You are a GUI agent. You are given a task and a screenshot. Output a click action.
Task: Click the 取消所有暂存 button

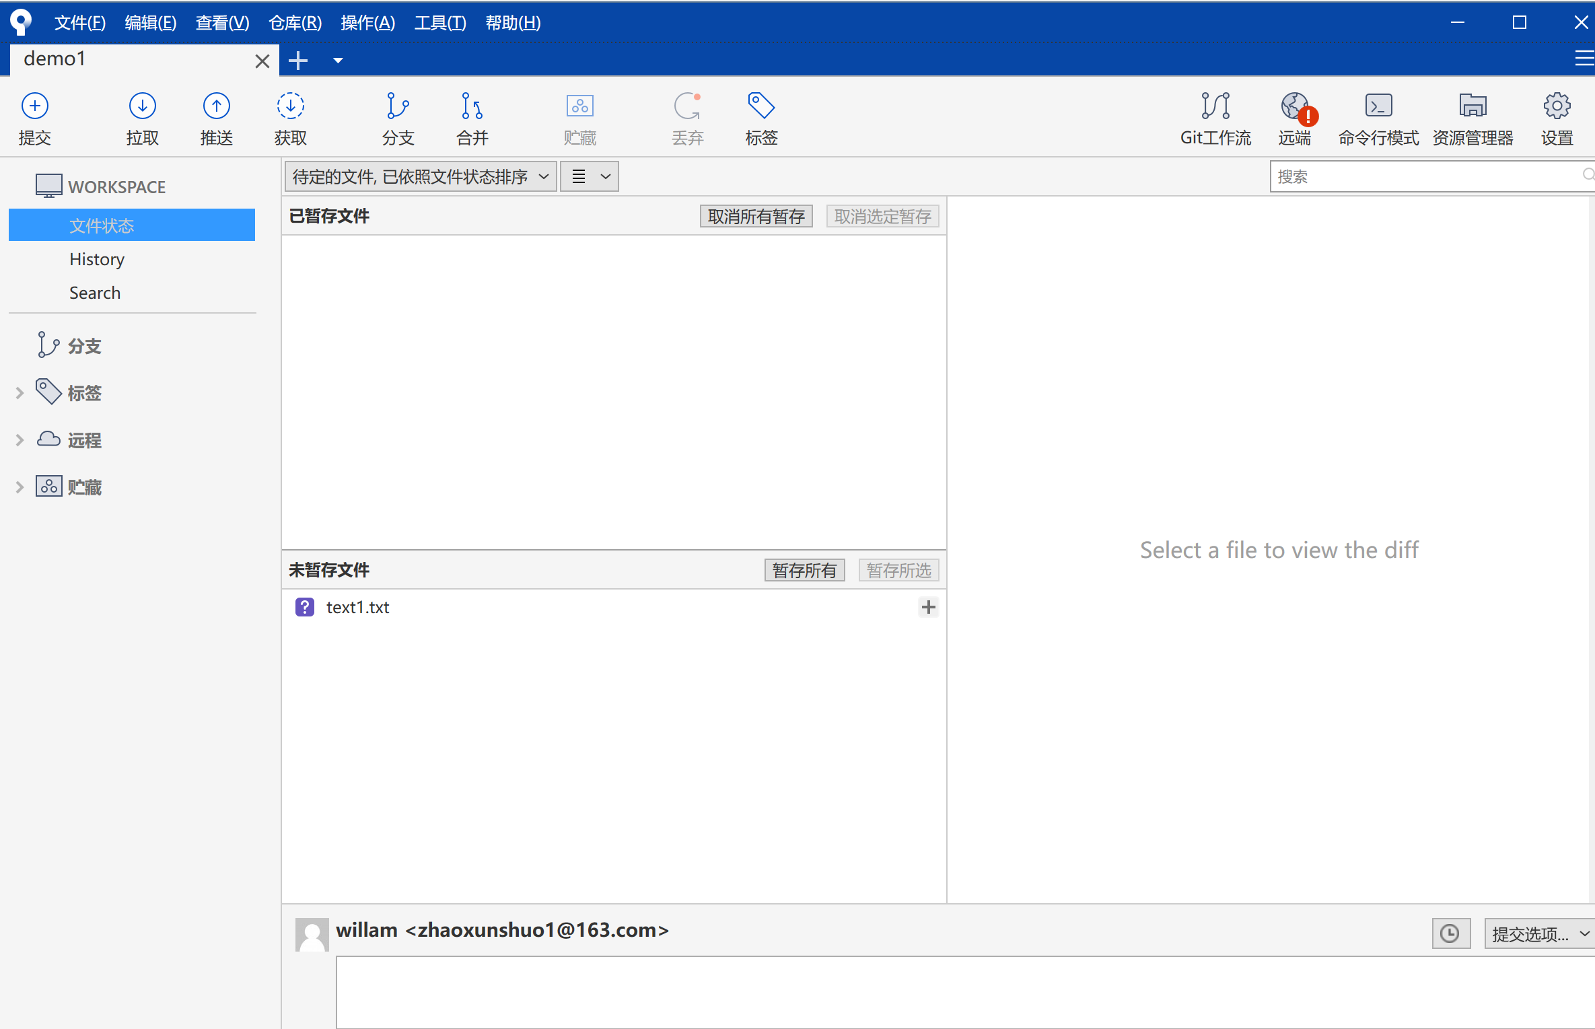point(756,216)
